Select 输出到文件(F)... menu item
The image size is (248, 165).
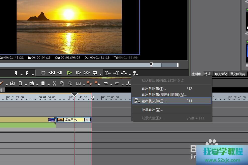tap(153, 101)
